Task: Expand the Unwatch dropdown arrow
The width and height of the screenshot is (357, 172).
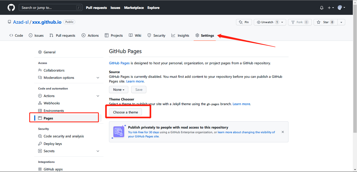Action: click(x=283, y=22)
